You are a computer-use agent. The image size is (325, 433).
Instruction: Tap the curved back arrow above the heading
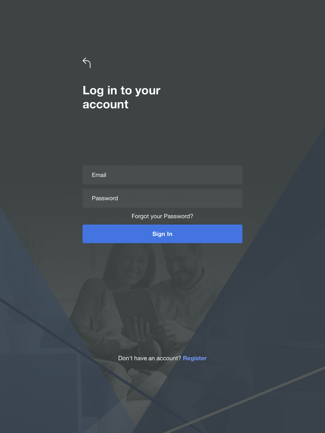click(x=86, y=63)
